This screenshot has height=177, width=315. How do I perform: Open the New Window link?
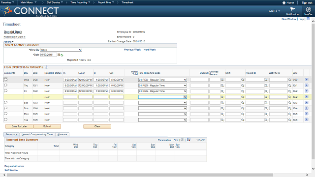coord(289,19)
